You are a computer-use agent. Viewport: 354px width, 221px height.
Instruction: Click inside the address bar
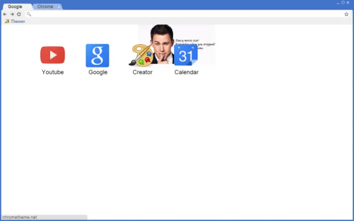185,14
